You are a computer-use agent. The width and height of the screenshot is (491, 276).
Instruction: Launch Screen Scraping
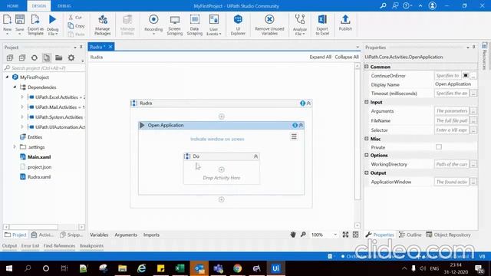174,25
